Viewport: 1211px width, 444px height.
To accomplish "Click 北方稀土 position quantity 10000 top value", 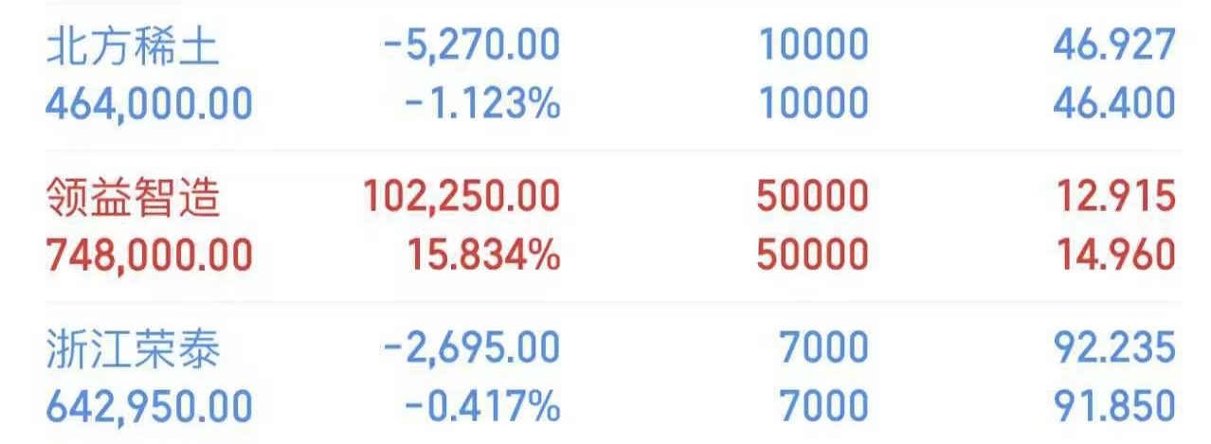I will tap(813, 45).
